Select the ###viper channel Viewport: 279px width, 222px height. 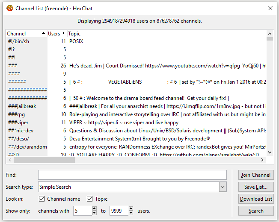pos(136,123)
